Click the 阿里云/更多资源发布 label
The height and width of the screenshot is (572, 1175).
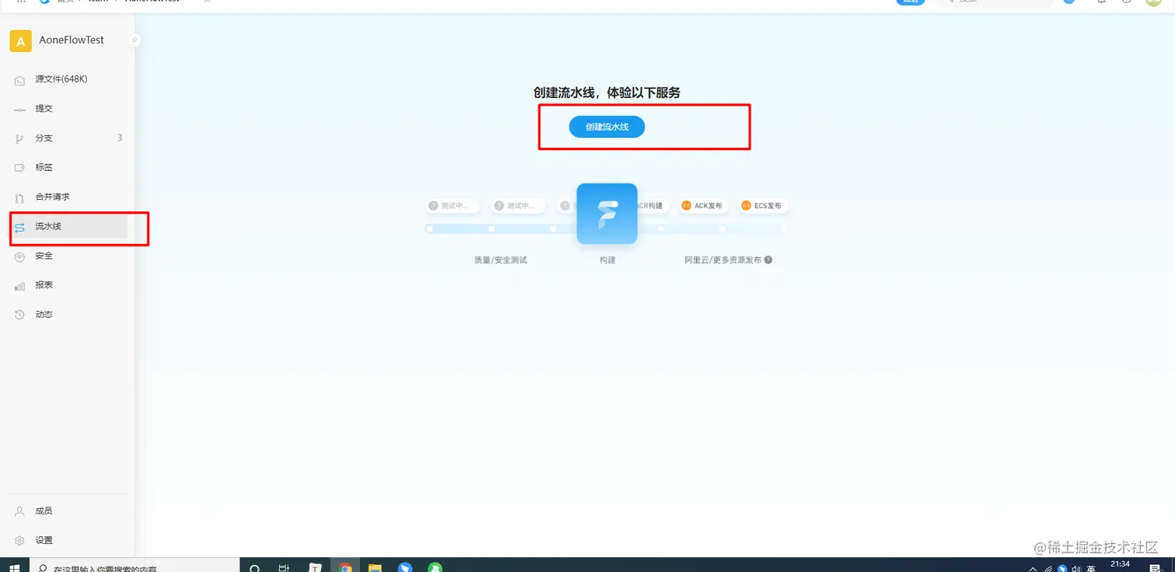click(x=723, y=260)
